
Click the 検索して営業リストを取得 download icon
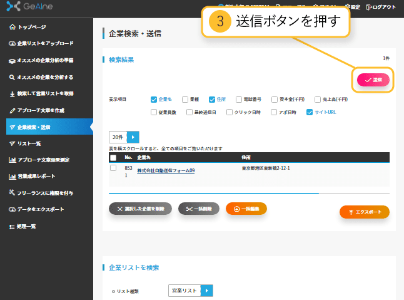(x=12, y=94)
